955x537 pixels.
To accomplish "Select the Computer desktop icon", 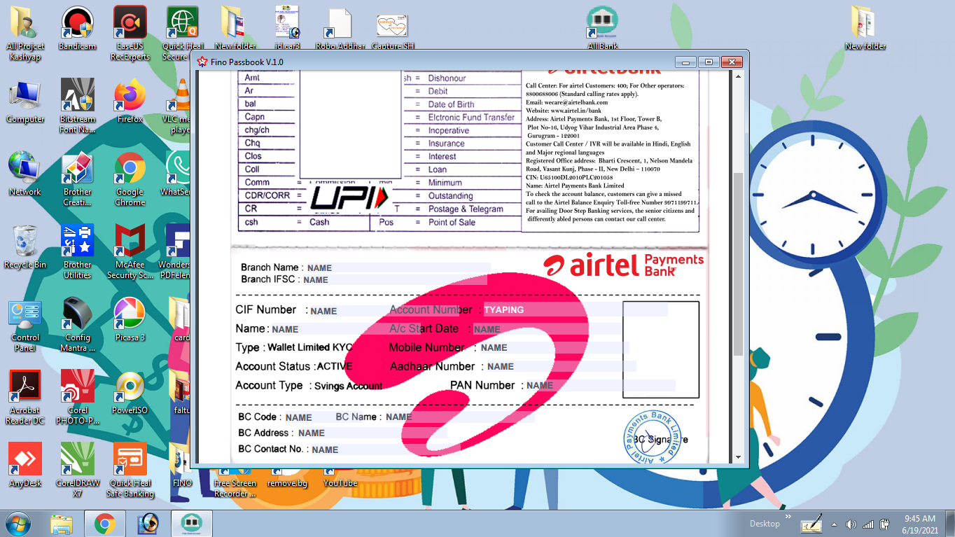I will click(x=25, y=101).
